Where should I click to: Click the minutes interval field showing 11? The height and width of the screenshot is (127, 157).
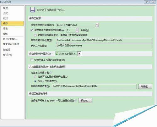[x=71, y=30]
